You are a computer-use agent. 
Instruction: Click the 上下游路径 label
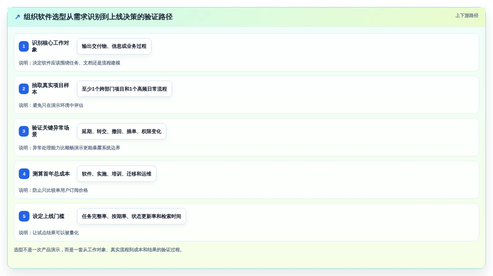tap(467, 16)
